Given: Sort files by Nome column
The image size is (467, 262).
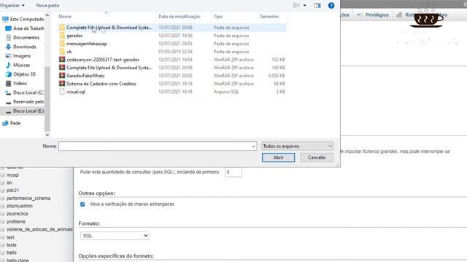Looking at the screenshot, I should tap(65, 17).
